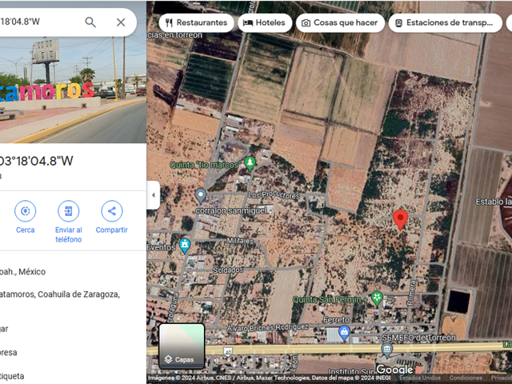Click the 'Coahuila de Zaragoza' address line
The image size is (512, 384).
pyautogui.click(x=60, y=294)
